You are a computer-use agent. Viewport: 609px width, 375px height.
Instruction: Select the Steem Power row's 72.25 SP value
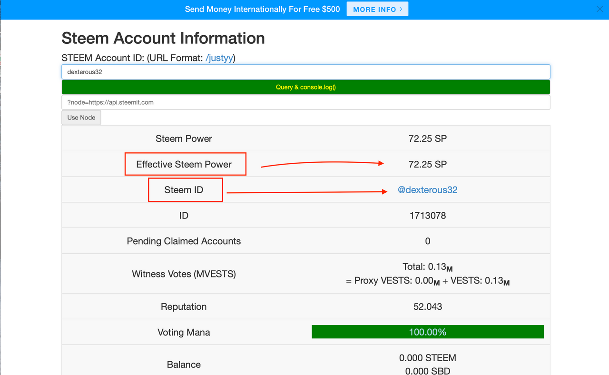click(428, 138)
